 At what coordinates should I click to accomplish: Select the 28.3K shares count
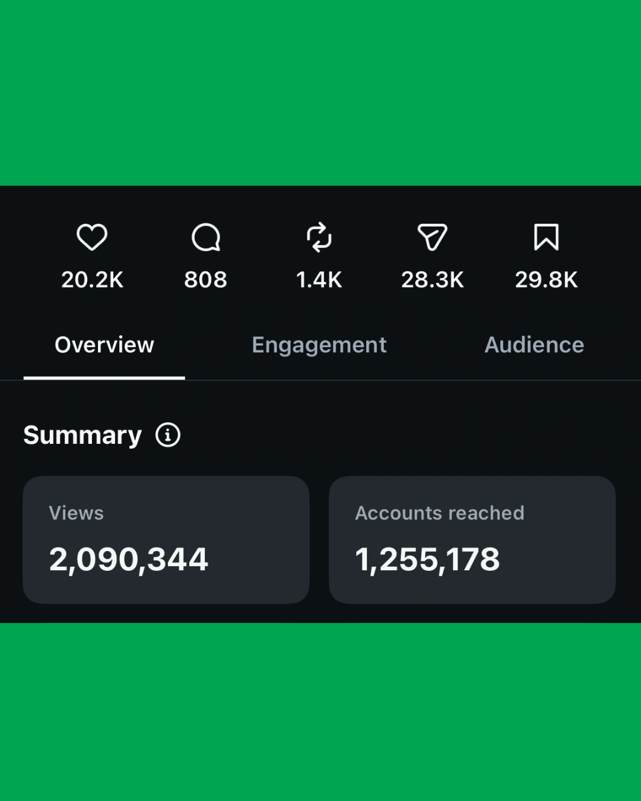pos(433,279)
